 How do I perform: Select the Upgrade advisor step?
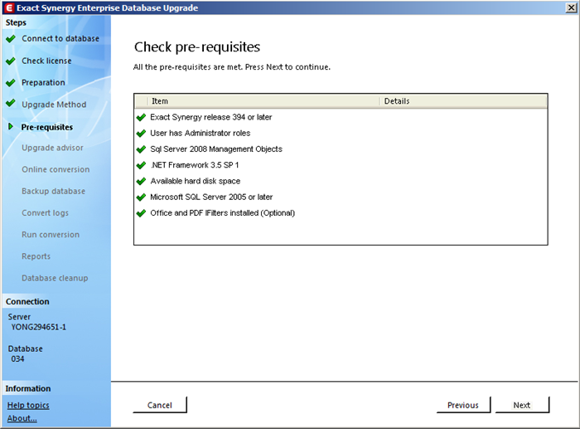click(x=52, y=148)
